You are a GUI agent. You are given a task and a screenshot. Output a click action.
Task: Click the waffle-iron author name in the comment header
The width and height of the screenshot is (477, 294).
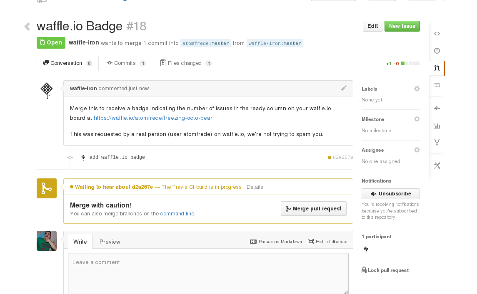pos(83,89)
